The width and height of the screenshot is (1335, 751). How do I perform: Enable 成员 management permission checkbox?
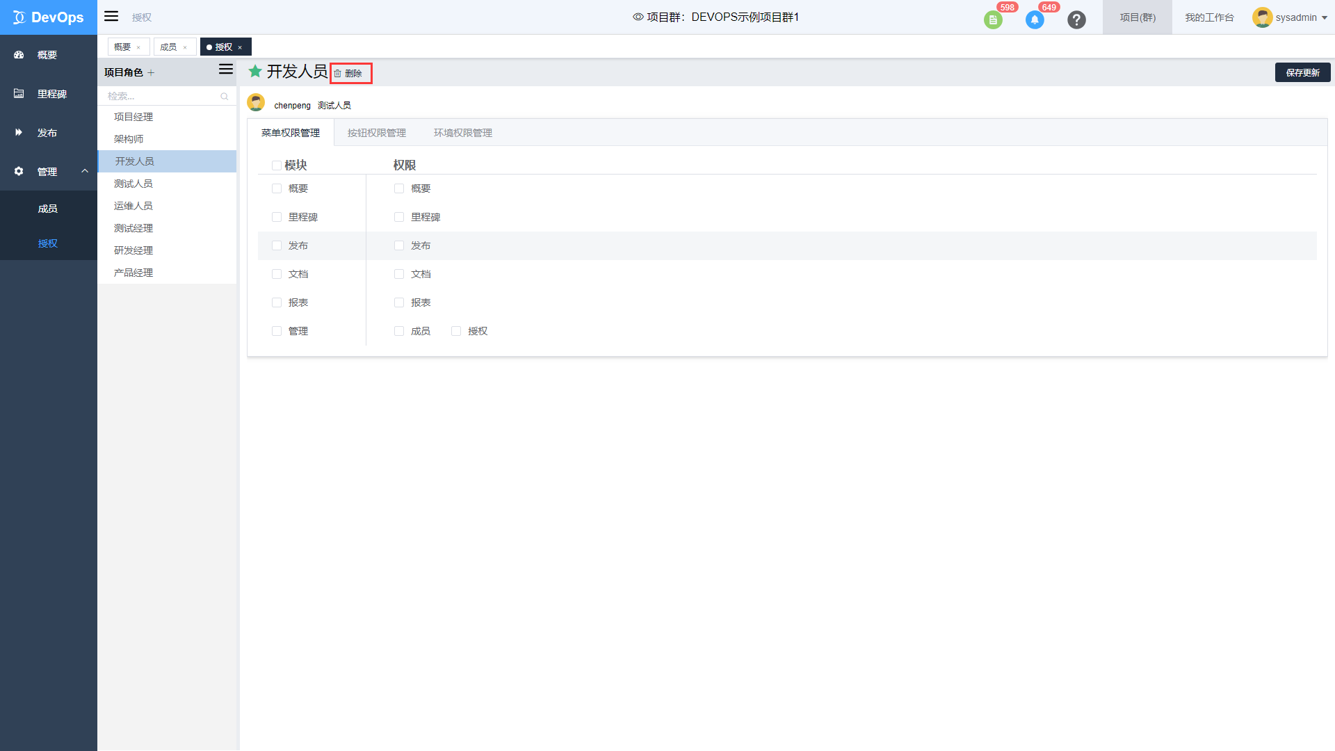click(x=400, y=330)
